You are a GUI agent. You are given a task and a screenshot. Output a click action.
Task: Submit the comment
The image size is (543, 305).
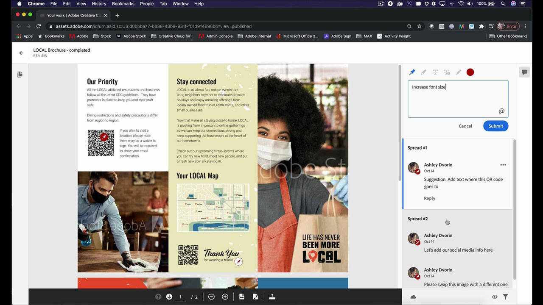tap(495, 126)
